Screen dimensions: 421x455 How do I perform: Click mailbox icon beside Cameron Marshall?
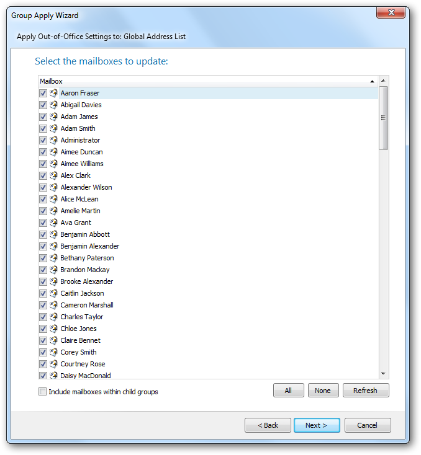[53, 305]
